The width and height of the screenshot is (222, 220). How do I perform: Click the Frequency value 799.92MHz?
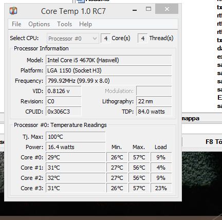click(x=108, y=81)
